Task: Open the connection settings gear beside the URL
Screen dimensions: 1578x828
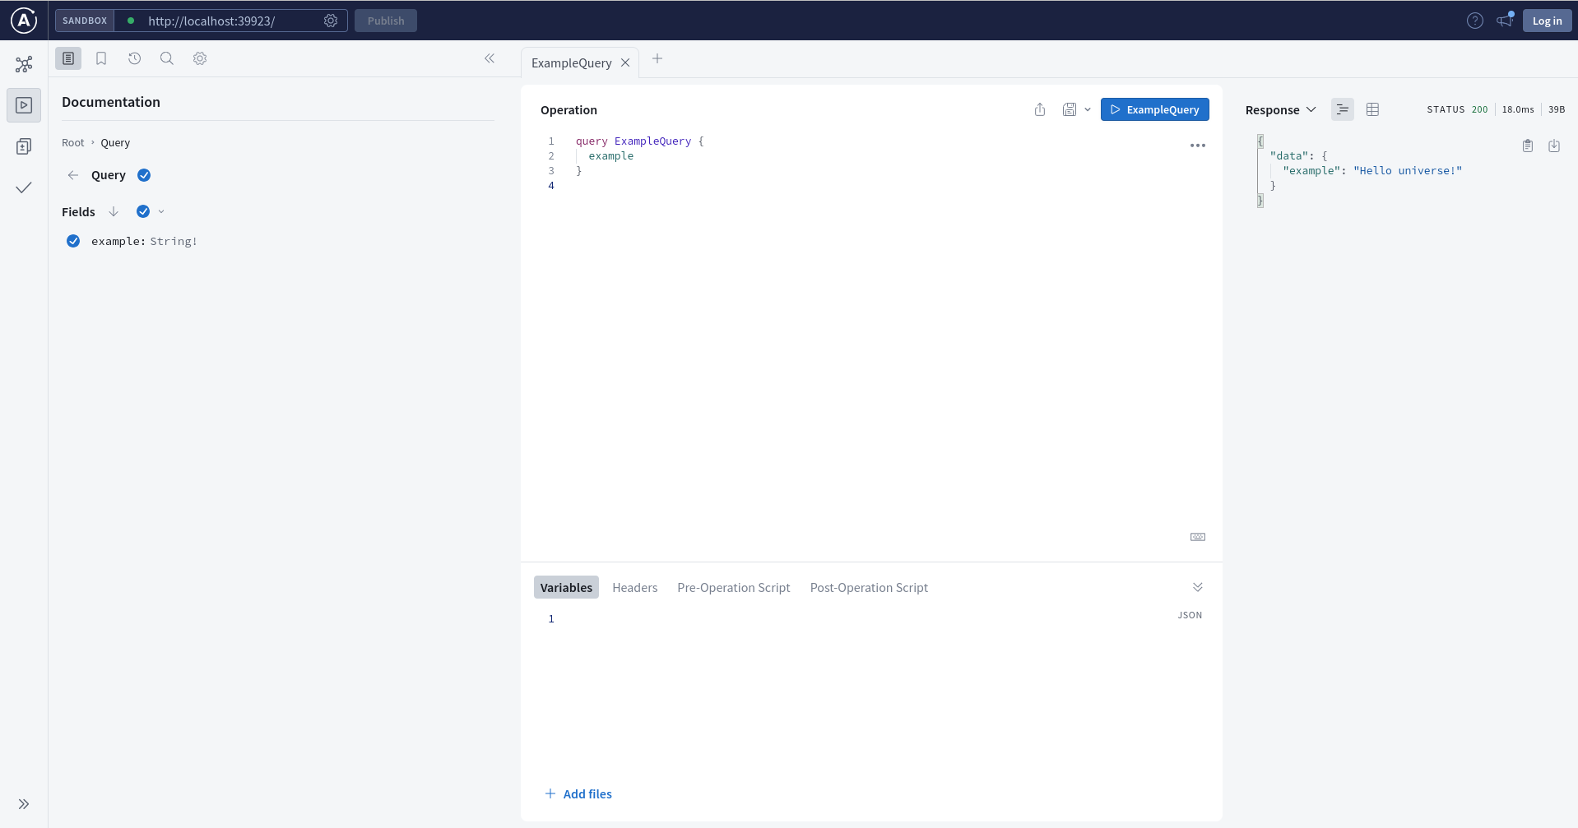Action: 331,21
